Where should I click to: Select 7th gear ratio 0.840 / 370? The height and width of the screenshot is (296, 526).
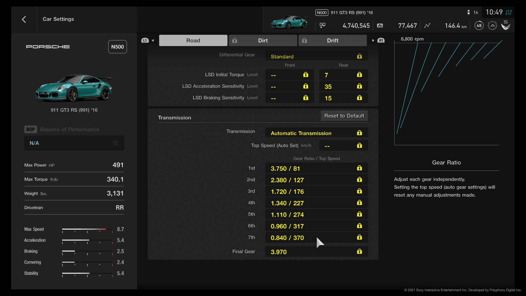point(317,237)
